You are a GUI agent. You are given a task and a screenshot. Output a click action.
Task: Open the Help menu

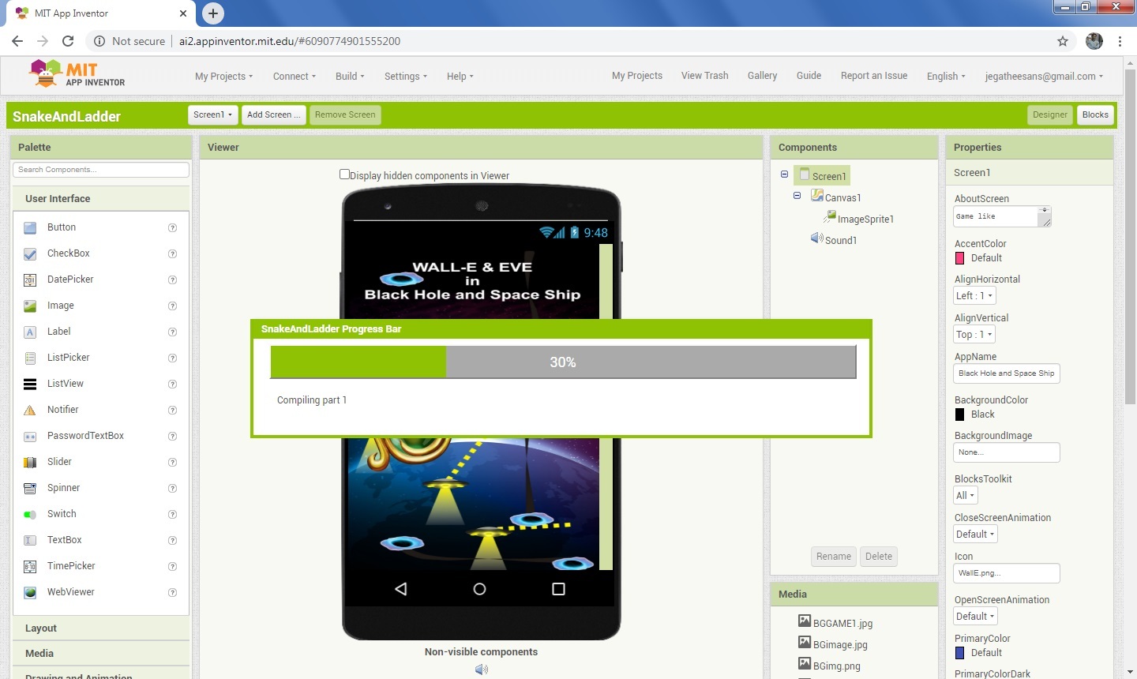[x=460, y=77]
